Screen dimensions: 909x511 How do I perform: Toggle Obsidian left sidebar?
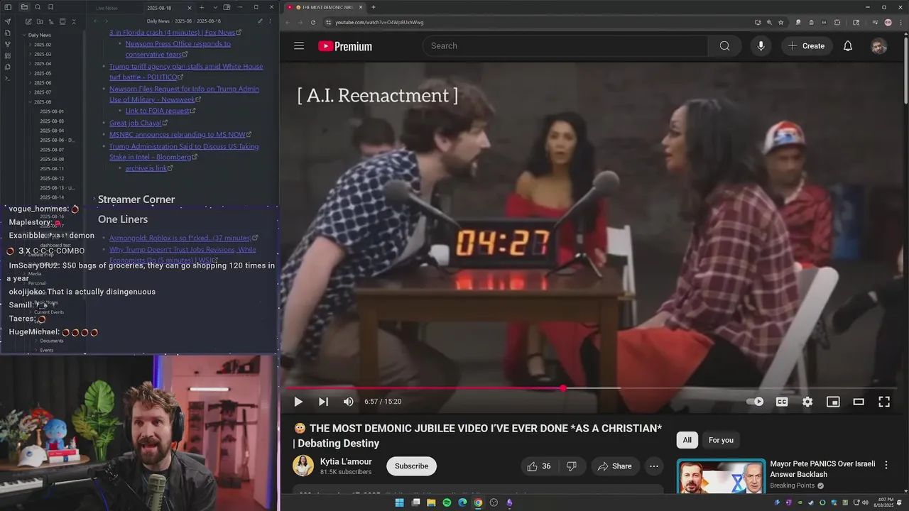(7, 7)
